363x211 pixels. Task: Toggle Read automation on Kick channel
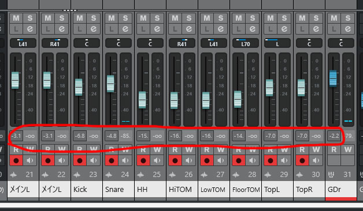coord(80,149)
